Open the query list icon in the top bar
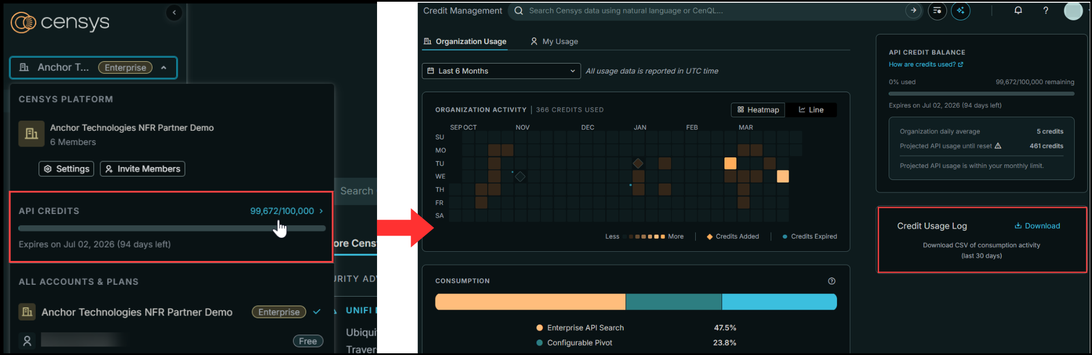Viewport: 1092px width, 355px height. [937, 11]
